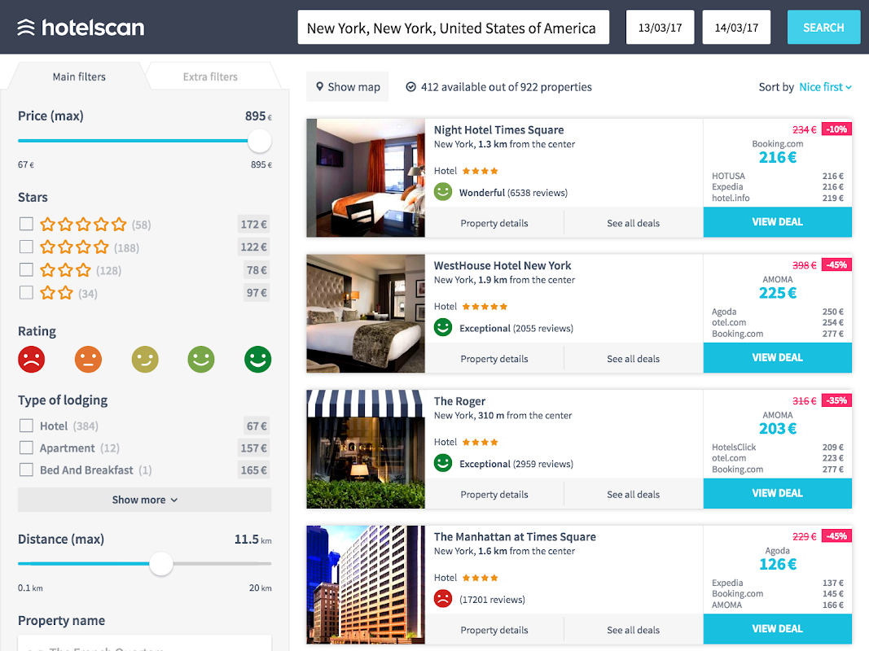Tick the three-star filter checkbox
Image resolution: width=869 pixels, height=651 pixels.
tap(27, 269)
